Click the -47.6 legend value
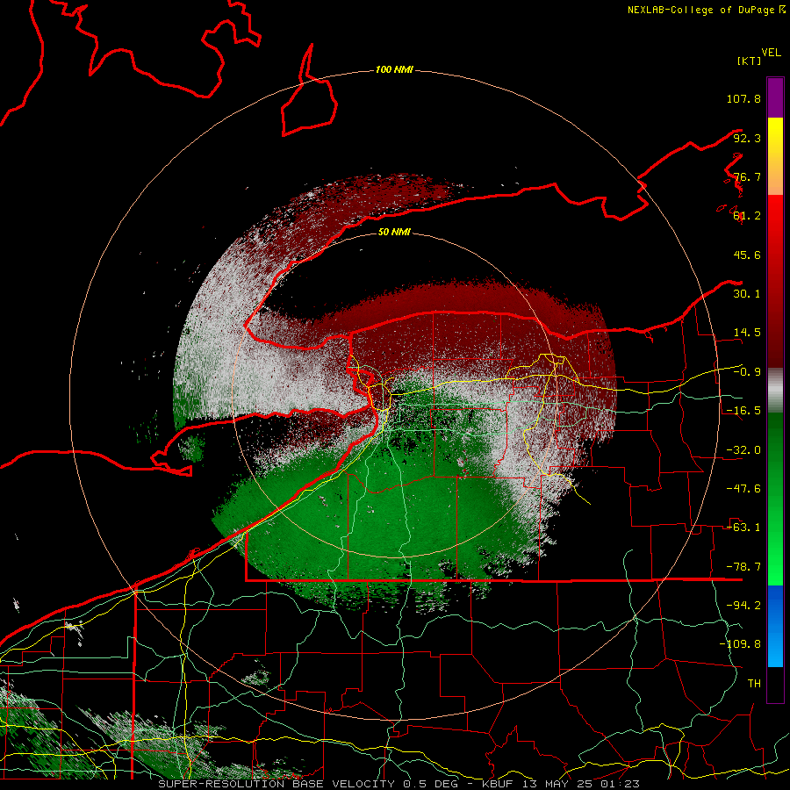790x790 pixels. (x=743, y=489)
